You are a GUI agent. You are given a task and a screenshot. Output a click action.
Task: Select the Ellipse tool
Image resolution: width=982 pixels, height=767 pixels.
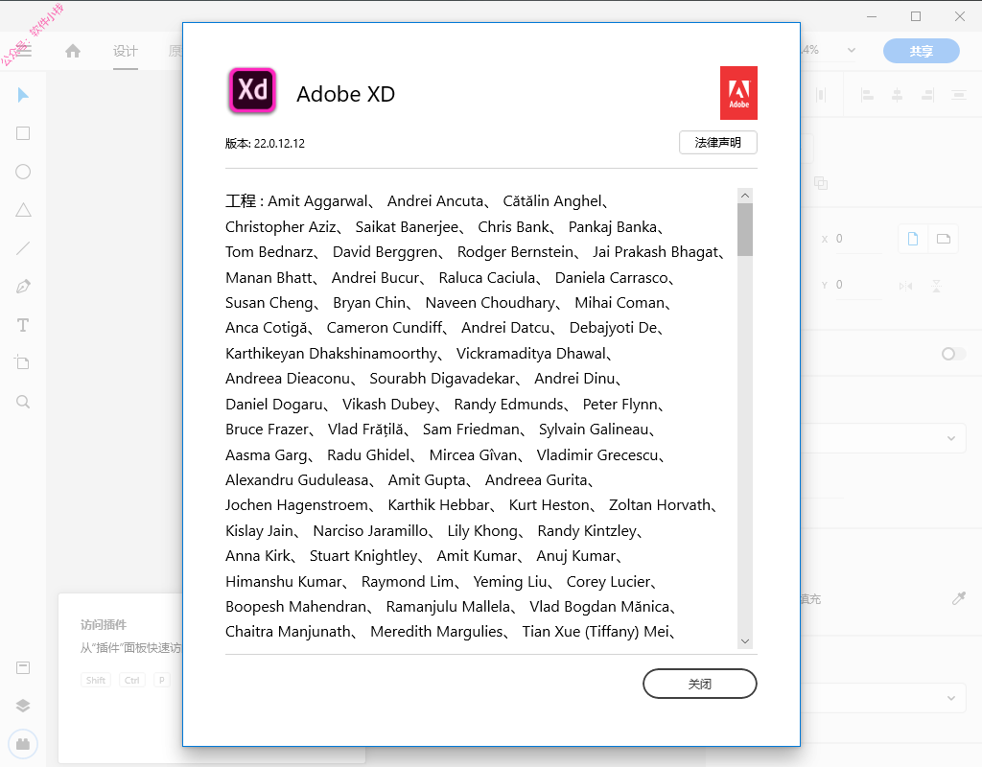23,172
